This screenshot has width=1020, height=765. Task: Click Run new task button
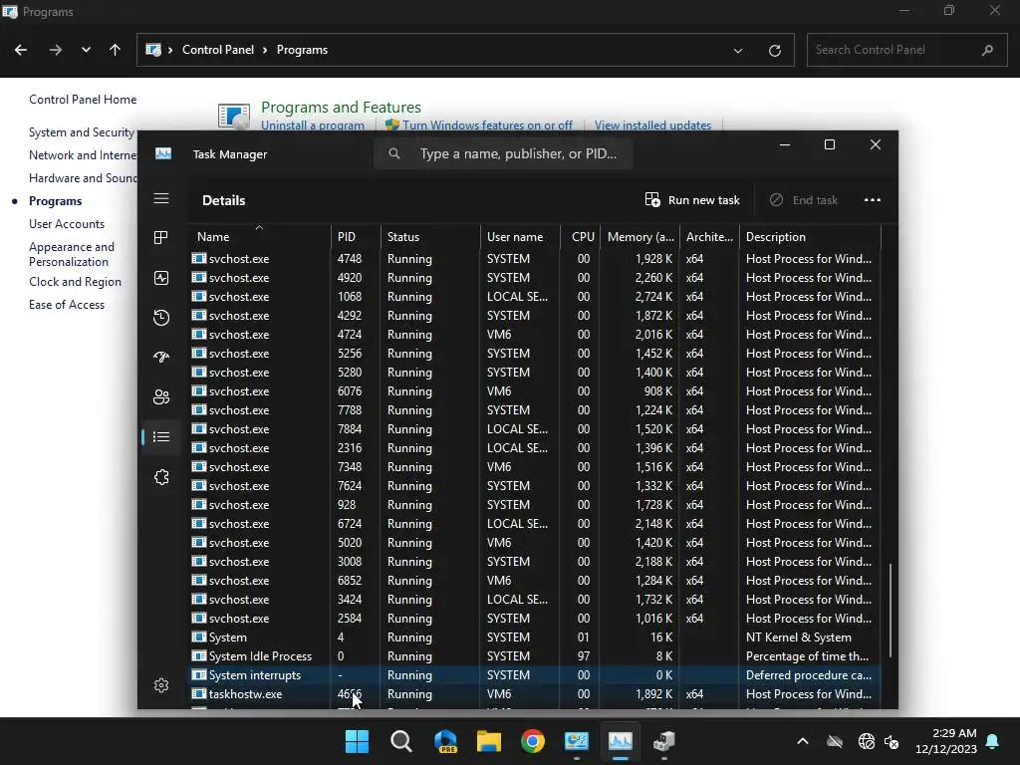[692, 200]
